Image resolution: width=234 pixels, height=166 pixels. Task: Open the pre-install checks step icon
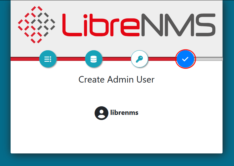click(x=48, y=59)
